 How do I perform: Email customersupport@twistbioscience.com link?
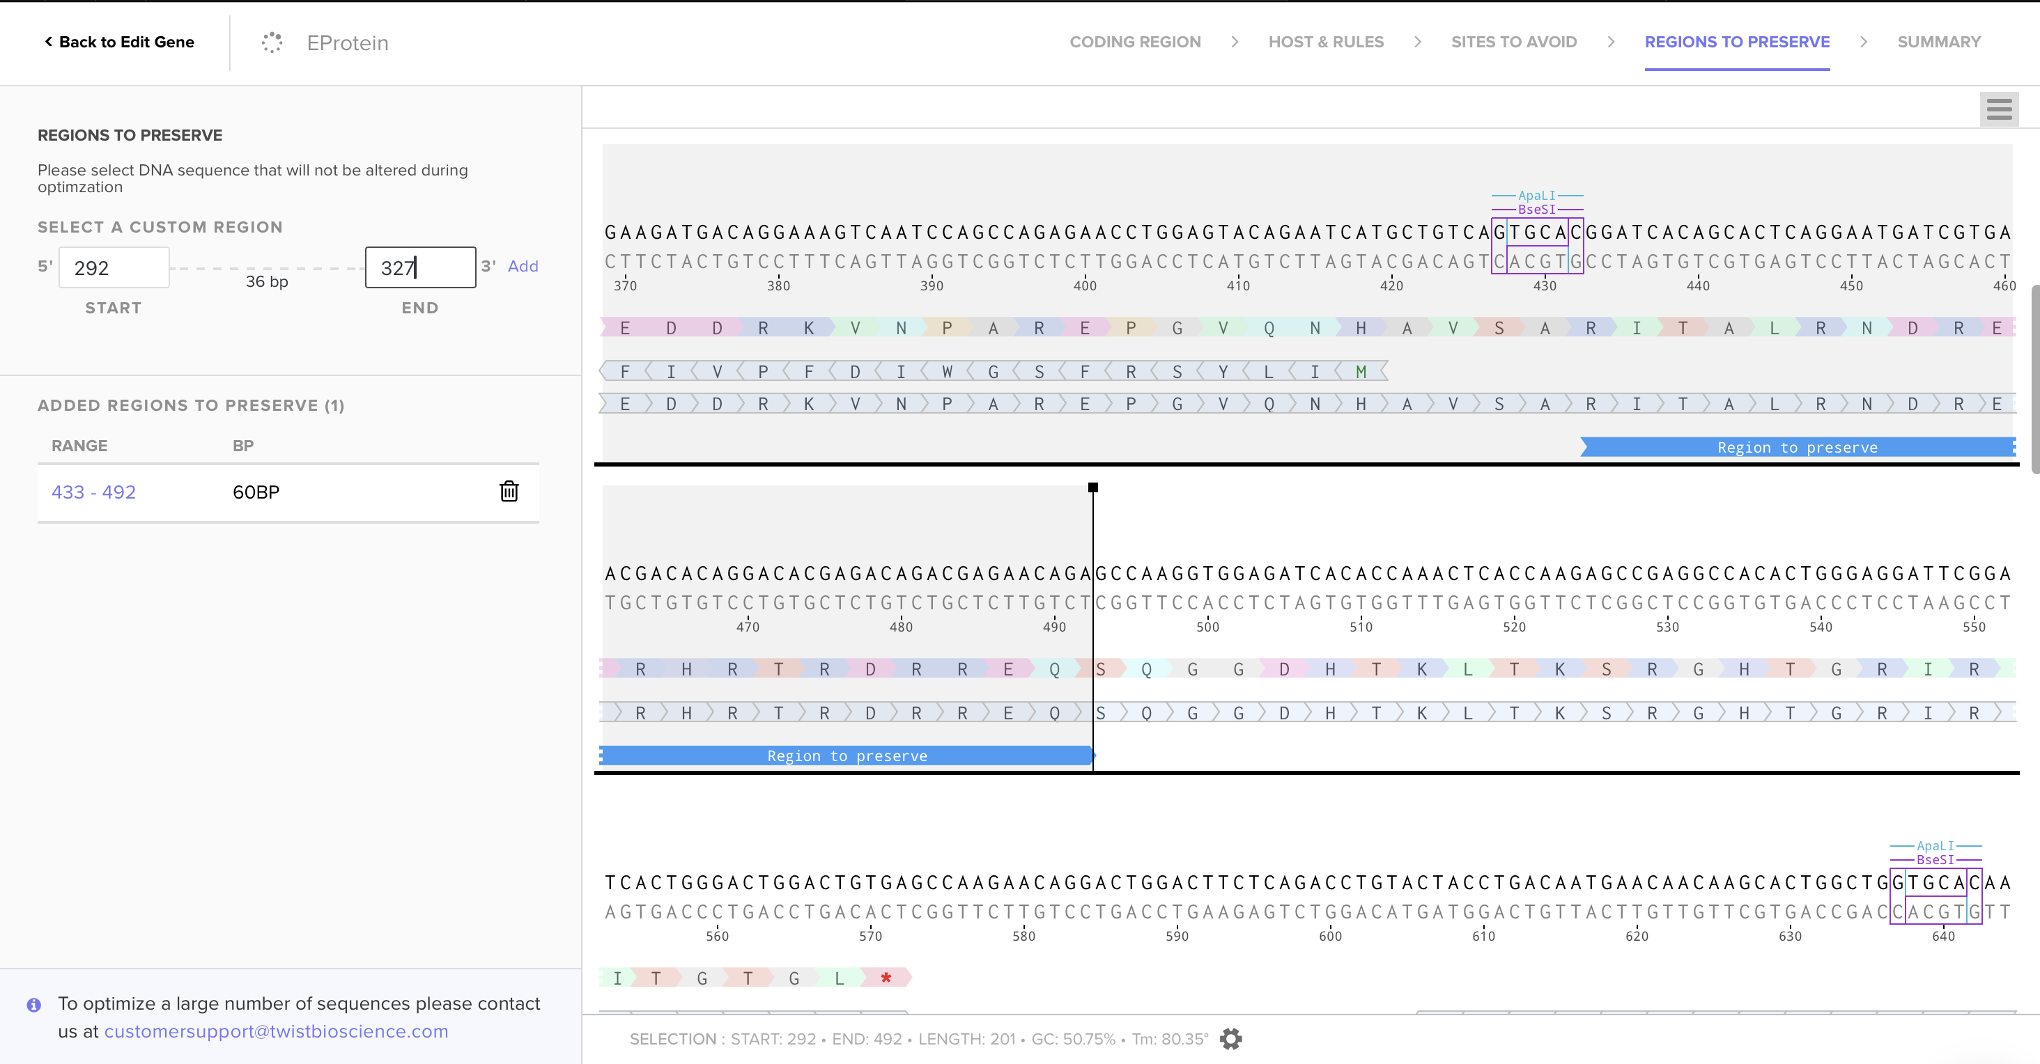[x=276, y=1031]
